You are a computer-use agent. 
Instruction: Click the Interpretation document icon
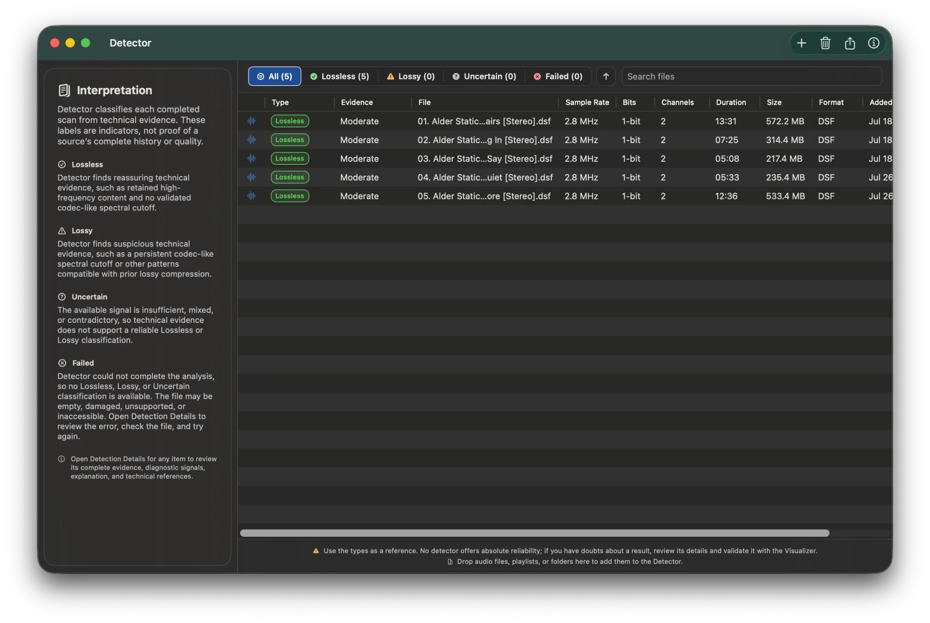[64, 90]
